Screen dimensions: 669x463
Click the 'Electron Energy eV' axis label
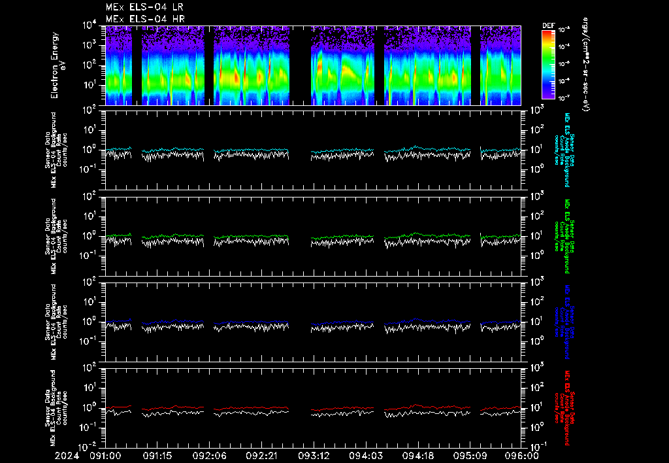click(x=57, y=65)
